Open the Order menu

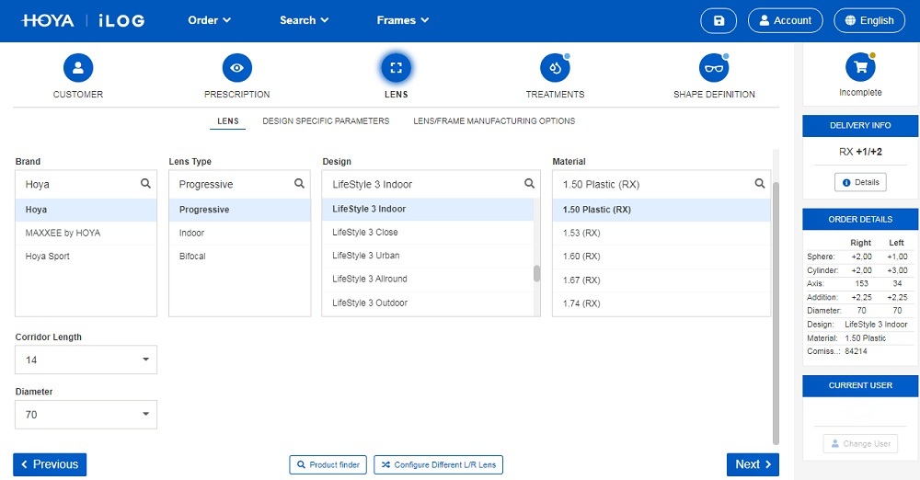pos(209,20)
